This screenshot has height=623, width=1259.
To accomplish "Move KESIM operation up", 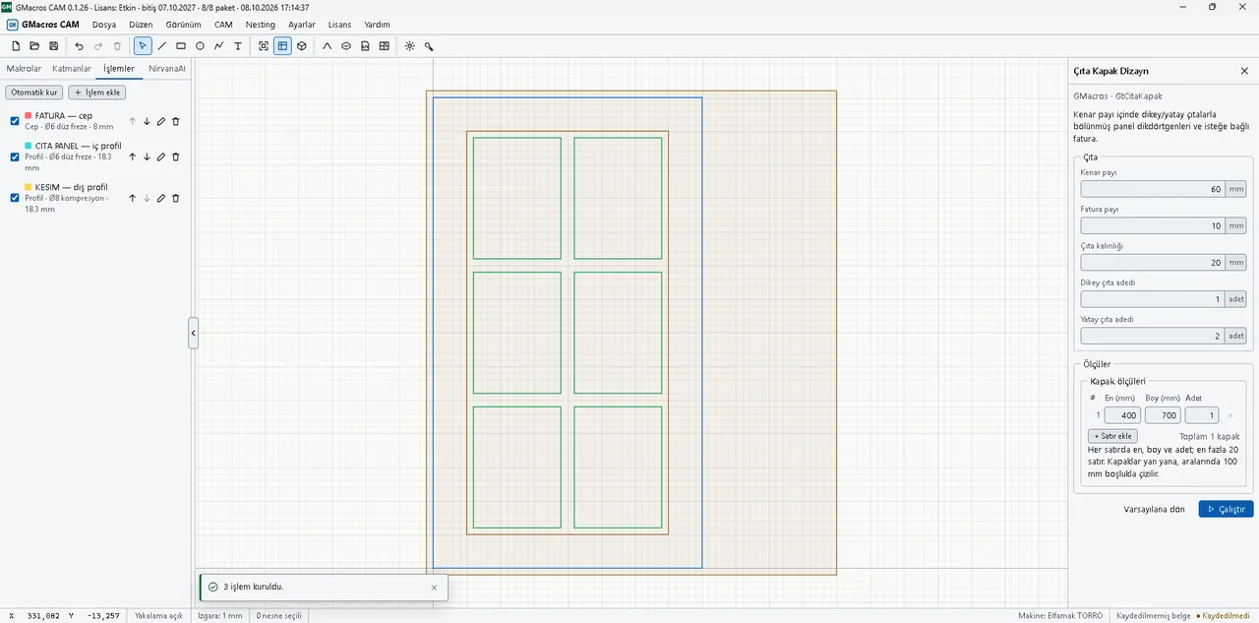I will pyautogui.click(x=132, y=198).
